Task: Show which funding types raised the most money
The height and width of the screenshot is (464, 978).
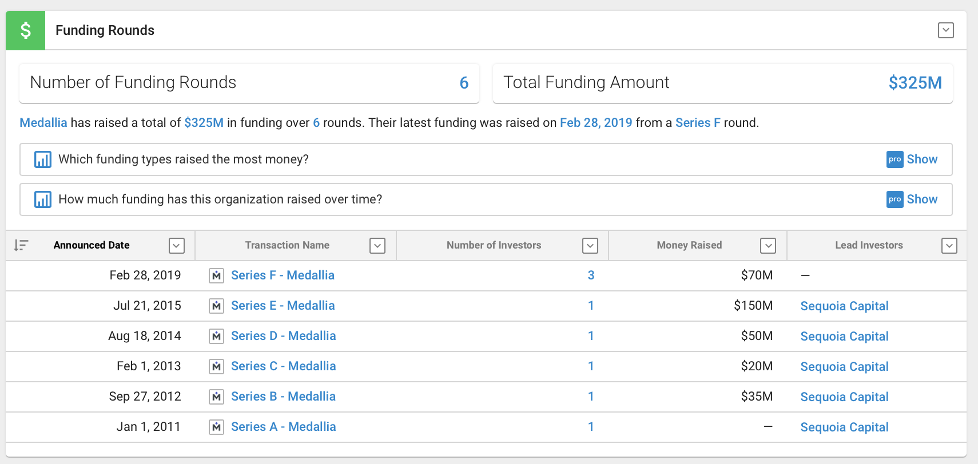Action: pos(921,159)
